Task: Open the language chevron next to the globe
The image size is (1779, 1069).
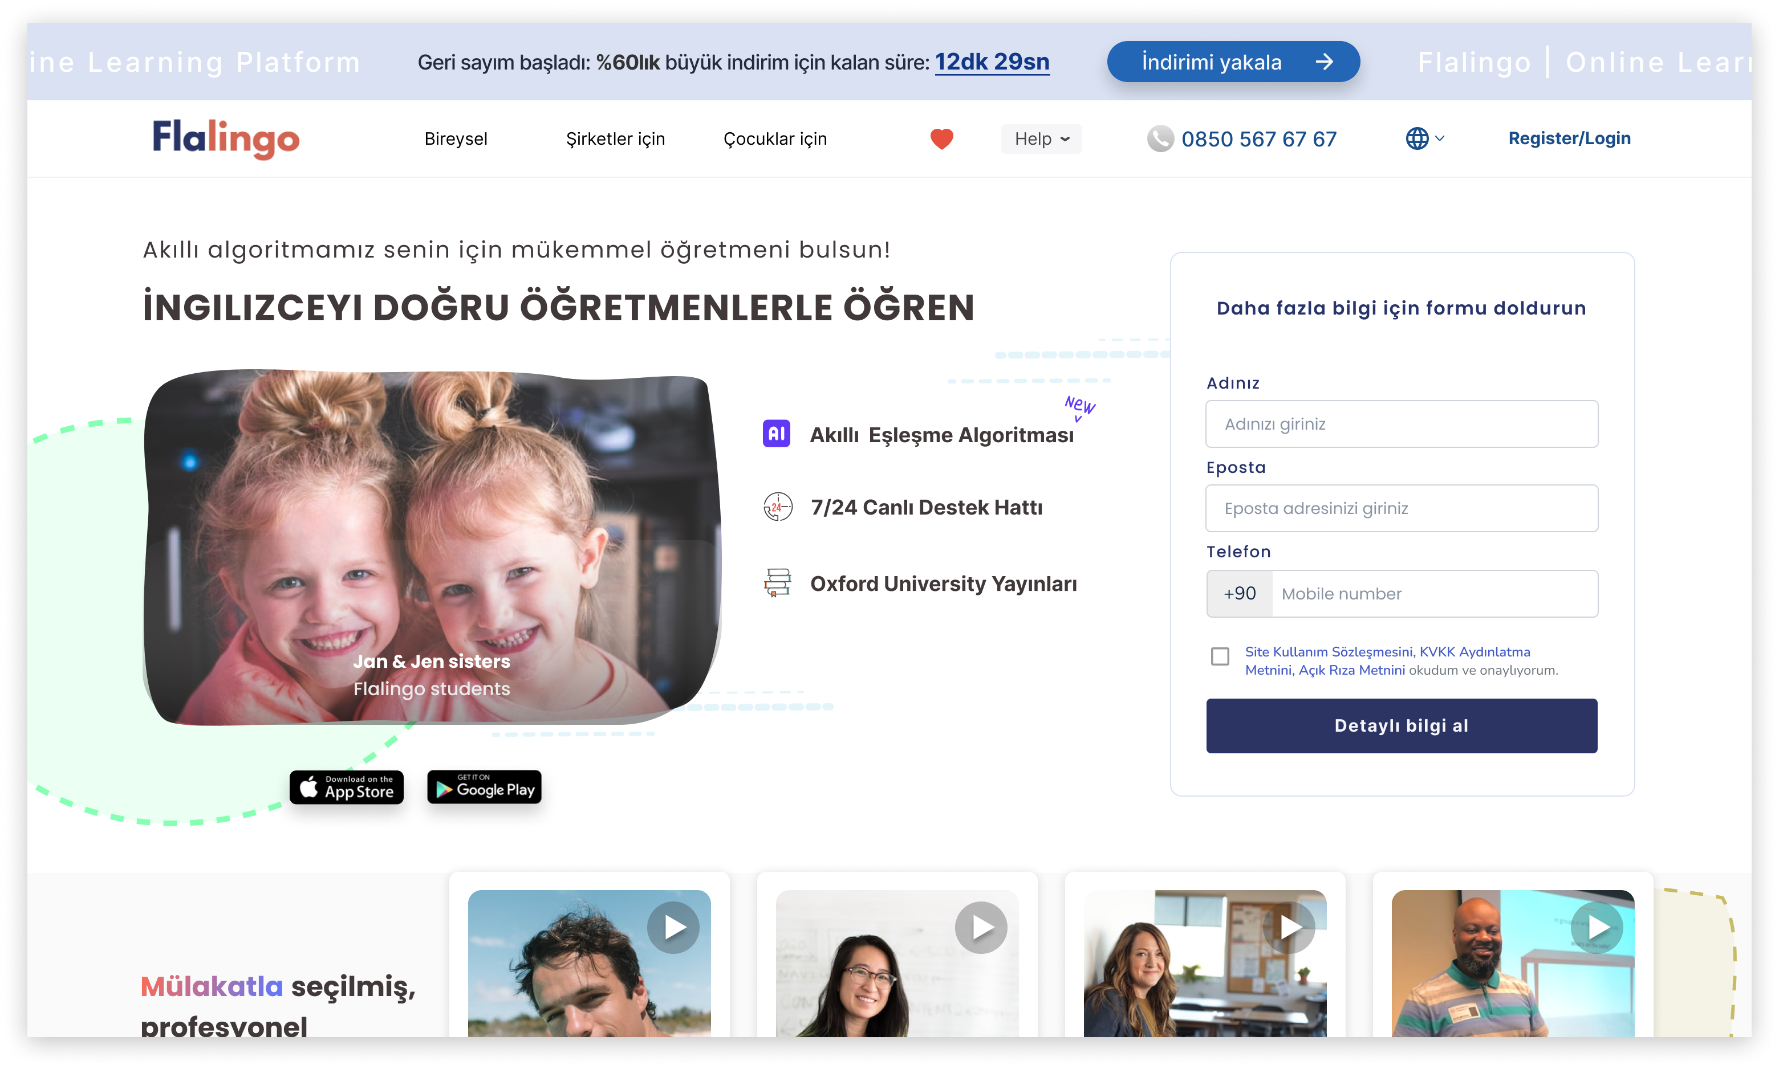Action: pyautogui.click(x=1440, y=138)
